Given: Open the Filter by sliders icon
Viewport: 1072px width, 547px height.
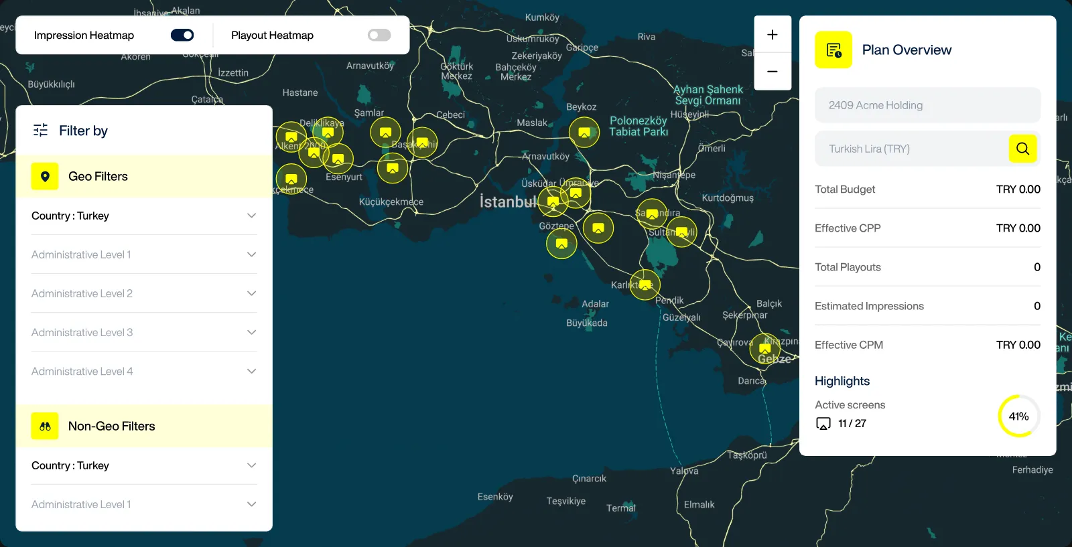Looking at the screenshot, I should tap(41, 130).
